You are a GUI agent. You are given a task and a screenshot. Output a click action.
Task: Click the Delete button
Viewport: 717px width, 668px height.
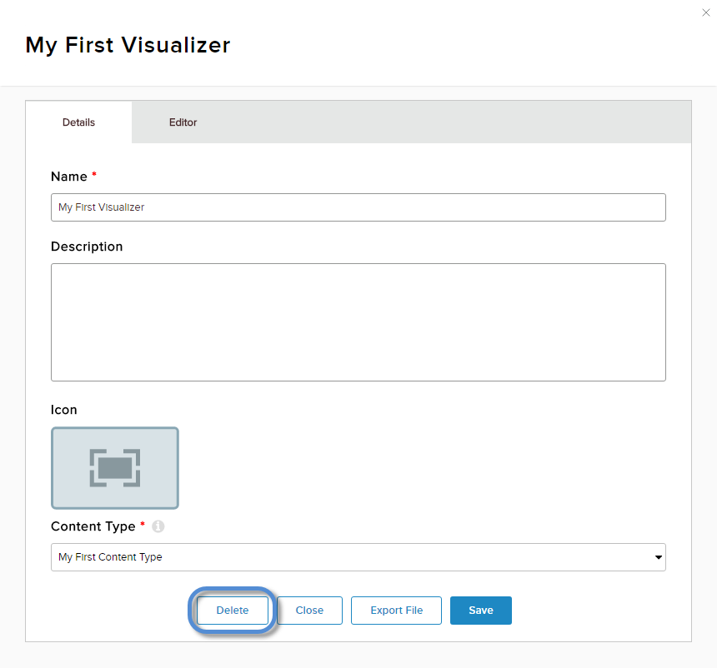coord(233,611)
